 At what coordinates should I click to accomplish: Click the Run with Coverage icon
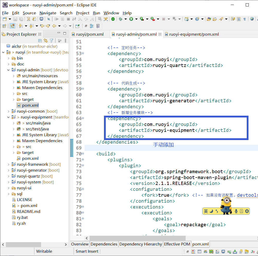(x=142, y=19)
